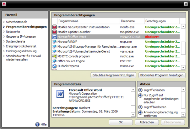Viewport: 190px width, 129px height.
Task: Click chevron next to Sicherheitsstufe
Action: click(x=4, y=22)
